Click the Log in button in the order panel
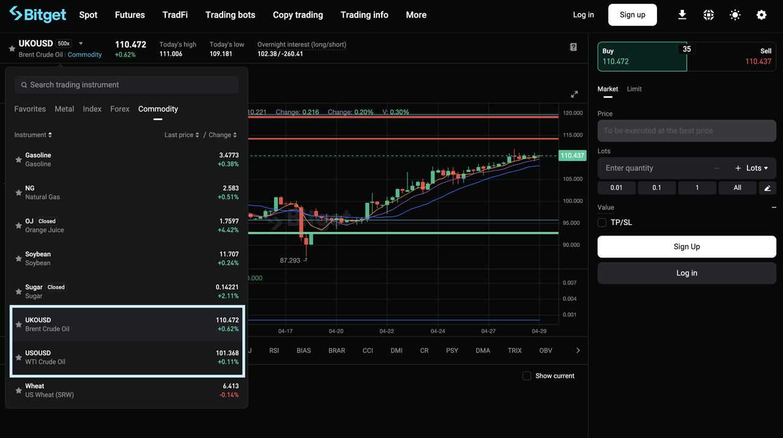Screen dimensions: 783x438 (687, 273)
